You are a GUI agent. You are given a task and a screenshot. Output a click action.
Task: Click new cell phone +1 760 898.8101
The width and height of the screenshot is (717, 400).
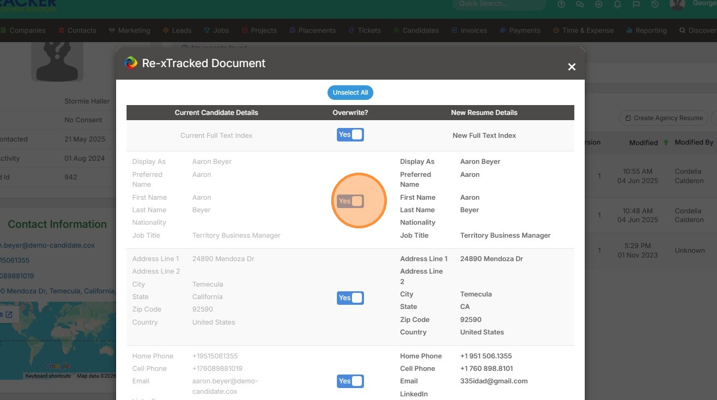point(486,368)
